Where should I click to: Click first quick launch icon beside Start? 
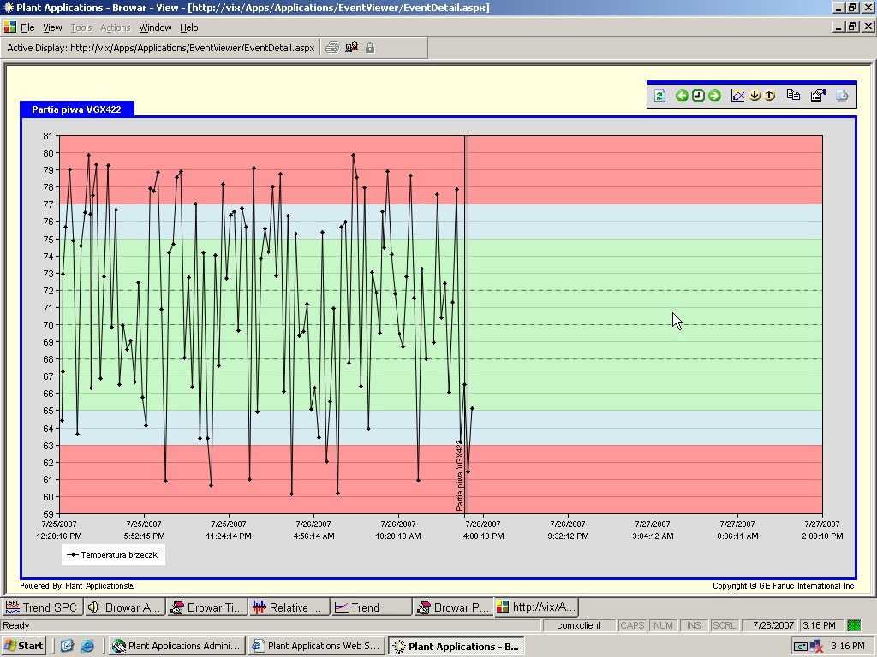tap(67, 646)
